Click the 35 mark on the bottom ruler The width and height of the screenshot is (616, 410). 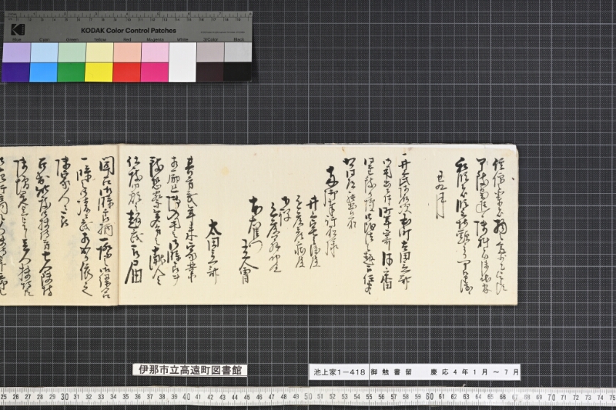tap(126, 397)
